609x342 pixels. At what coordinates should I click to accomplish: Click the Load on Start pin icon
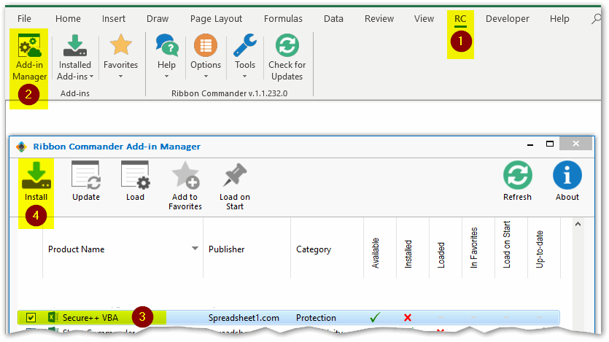tap(235, 175)
